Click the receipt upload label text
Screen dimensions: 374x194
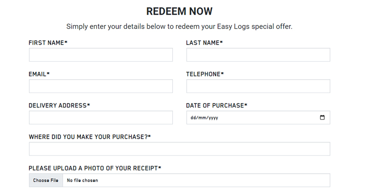coord(95,168)
